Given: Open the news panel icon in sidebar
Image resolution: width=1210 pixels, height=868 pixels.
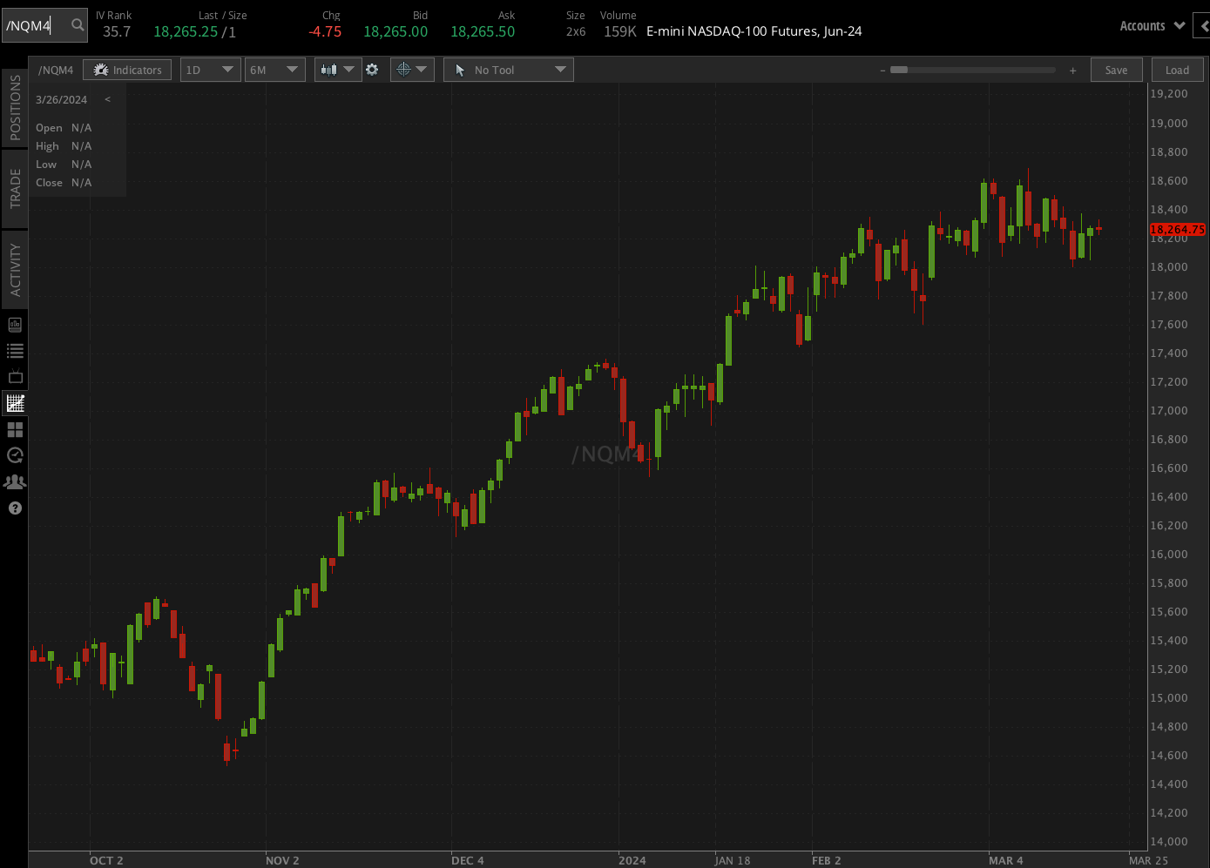Looking at the screenshot, I should (15, 325).
